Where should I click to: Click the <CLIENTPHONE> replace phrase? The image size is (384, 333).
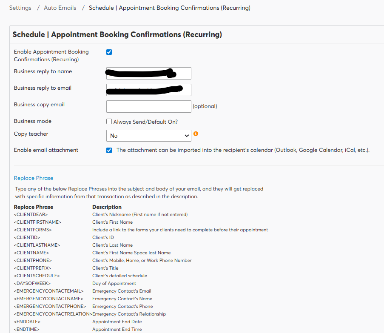33,260
